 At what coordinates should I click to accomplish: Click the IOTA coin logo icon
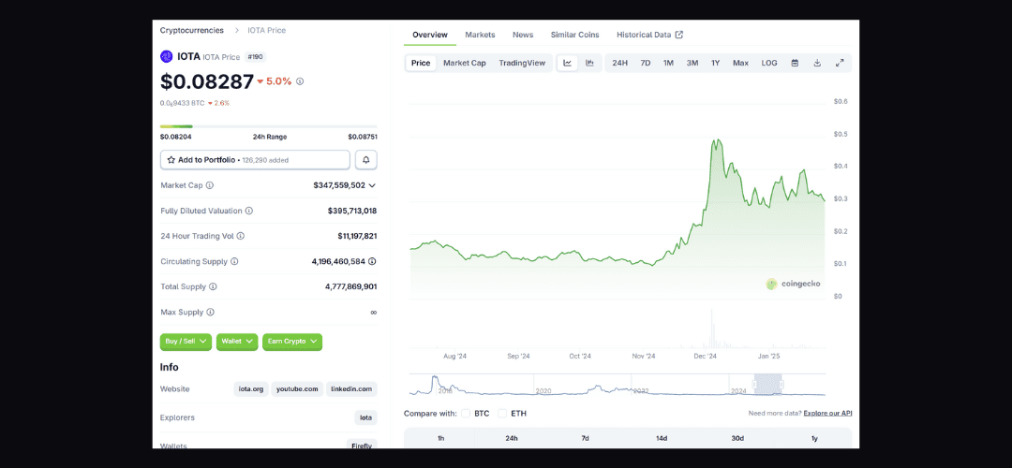[x=167, y=57]
